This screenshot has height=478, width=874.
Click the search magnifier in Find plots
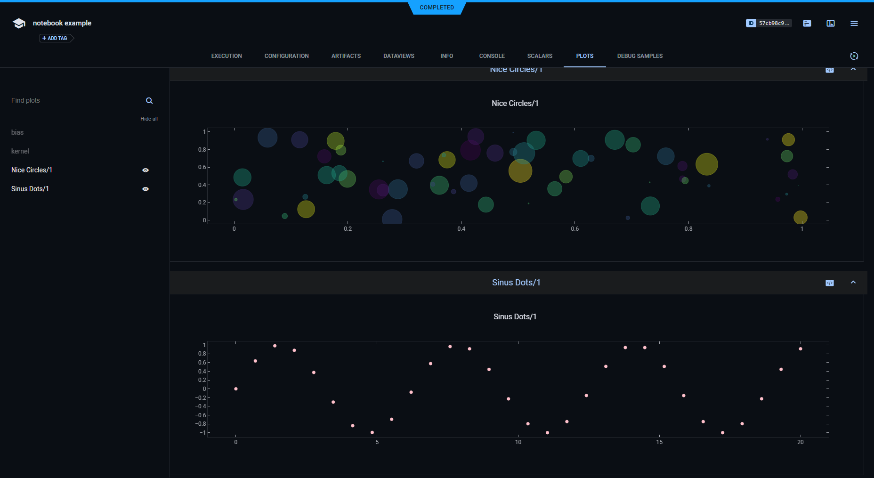pyautogui.click(x=149, y=101)
